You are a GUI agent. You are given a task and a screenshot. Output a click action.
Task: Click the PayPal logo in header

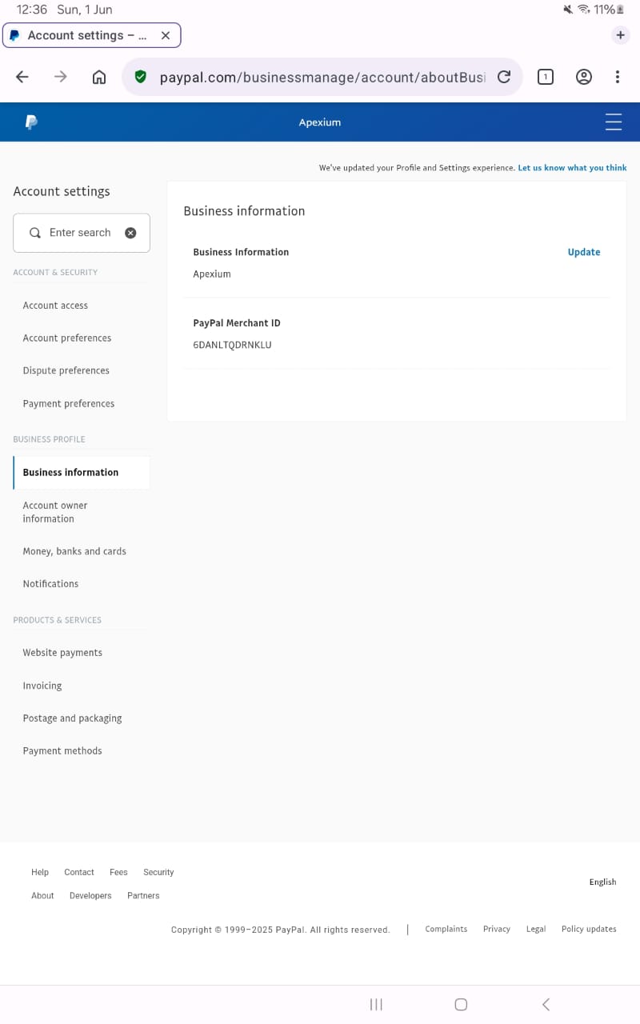(31, 122)
